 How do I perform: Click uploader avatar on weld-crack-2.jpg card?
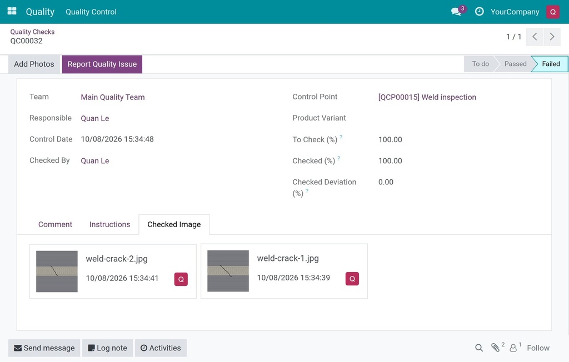click(x=181, y=279)
